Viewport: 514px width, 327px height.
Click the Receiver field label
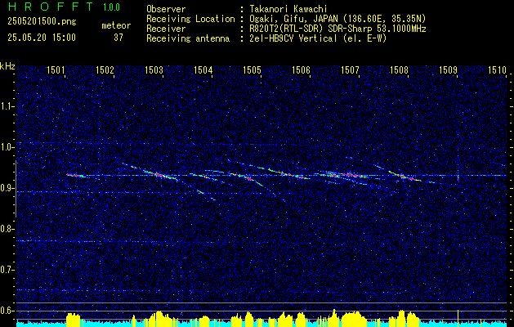(x=166, y=29)
